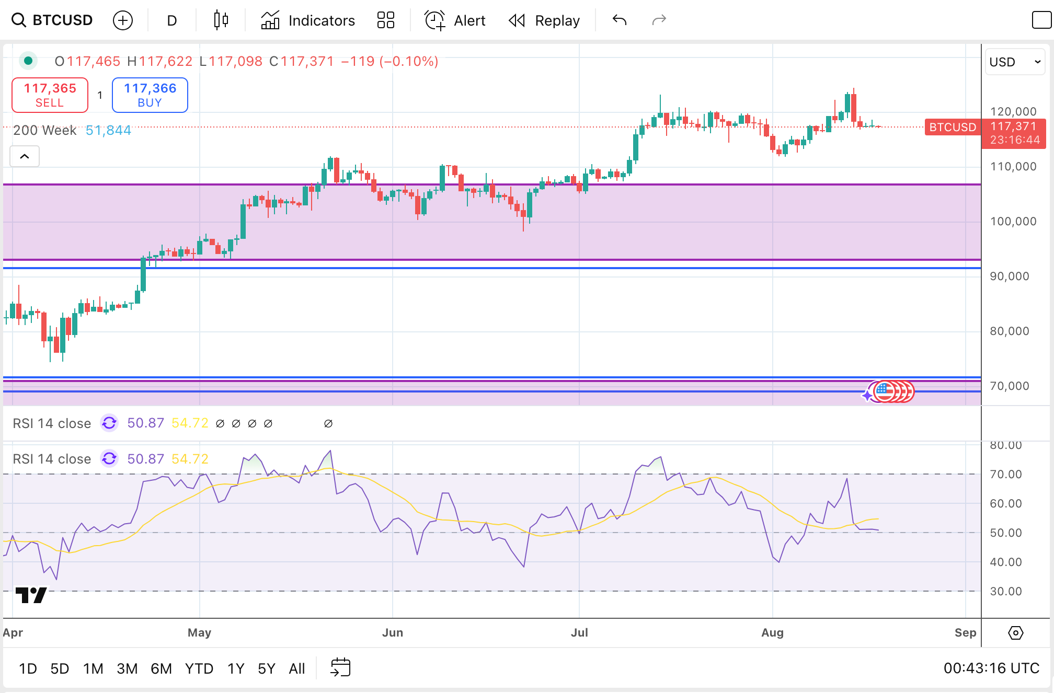
Task: Collapse the indicator legend chevron
Action: coord(25,156)
